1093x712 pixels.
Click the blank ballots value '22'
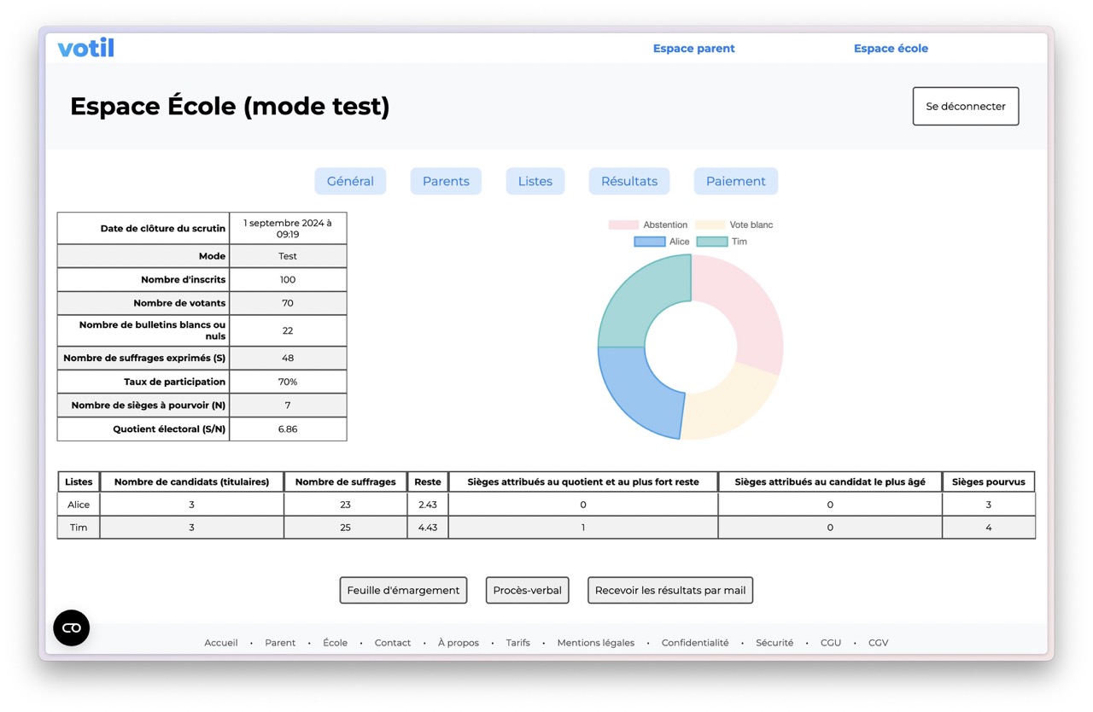point(288,330)
